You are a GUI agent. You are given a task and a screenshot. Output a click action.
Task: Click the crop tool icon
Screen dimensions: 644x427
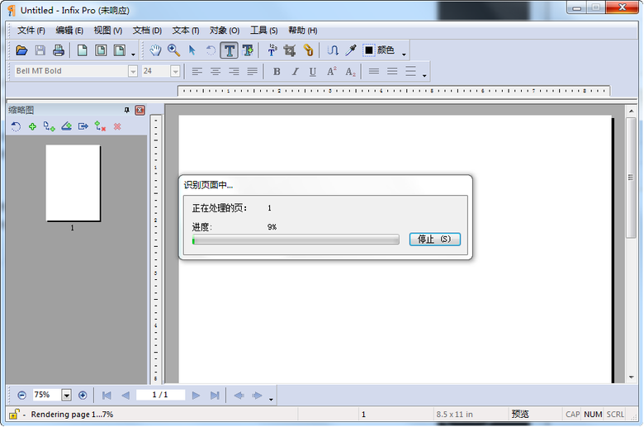290,50
